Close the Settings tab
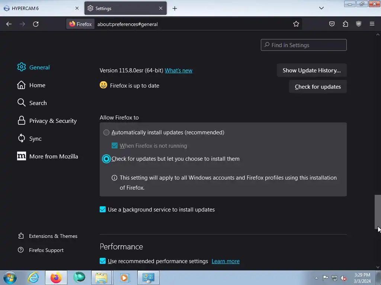The width and height of the screenshot is (381, 285). 161,8
